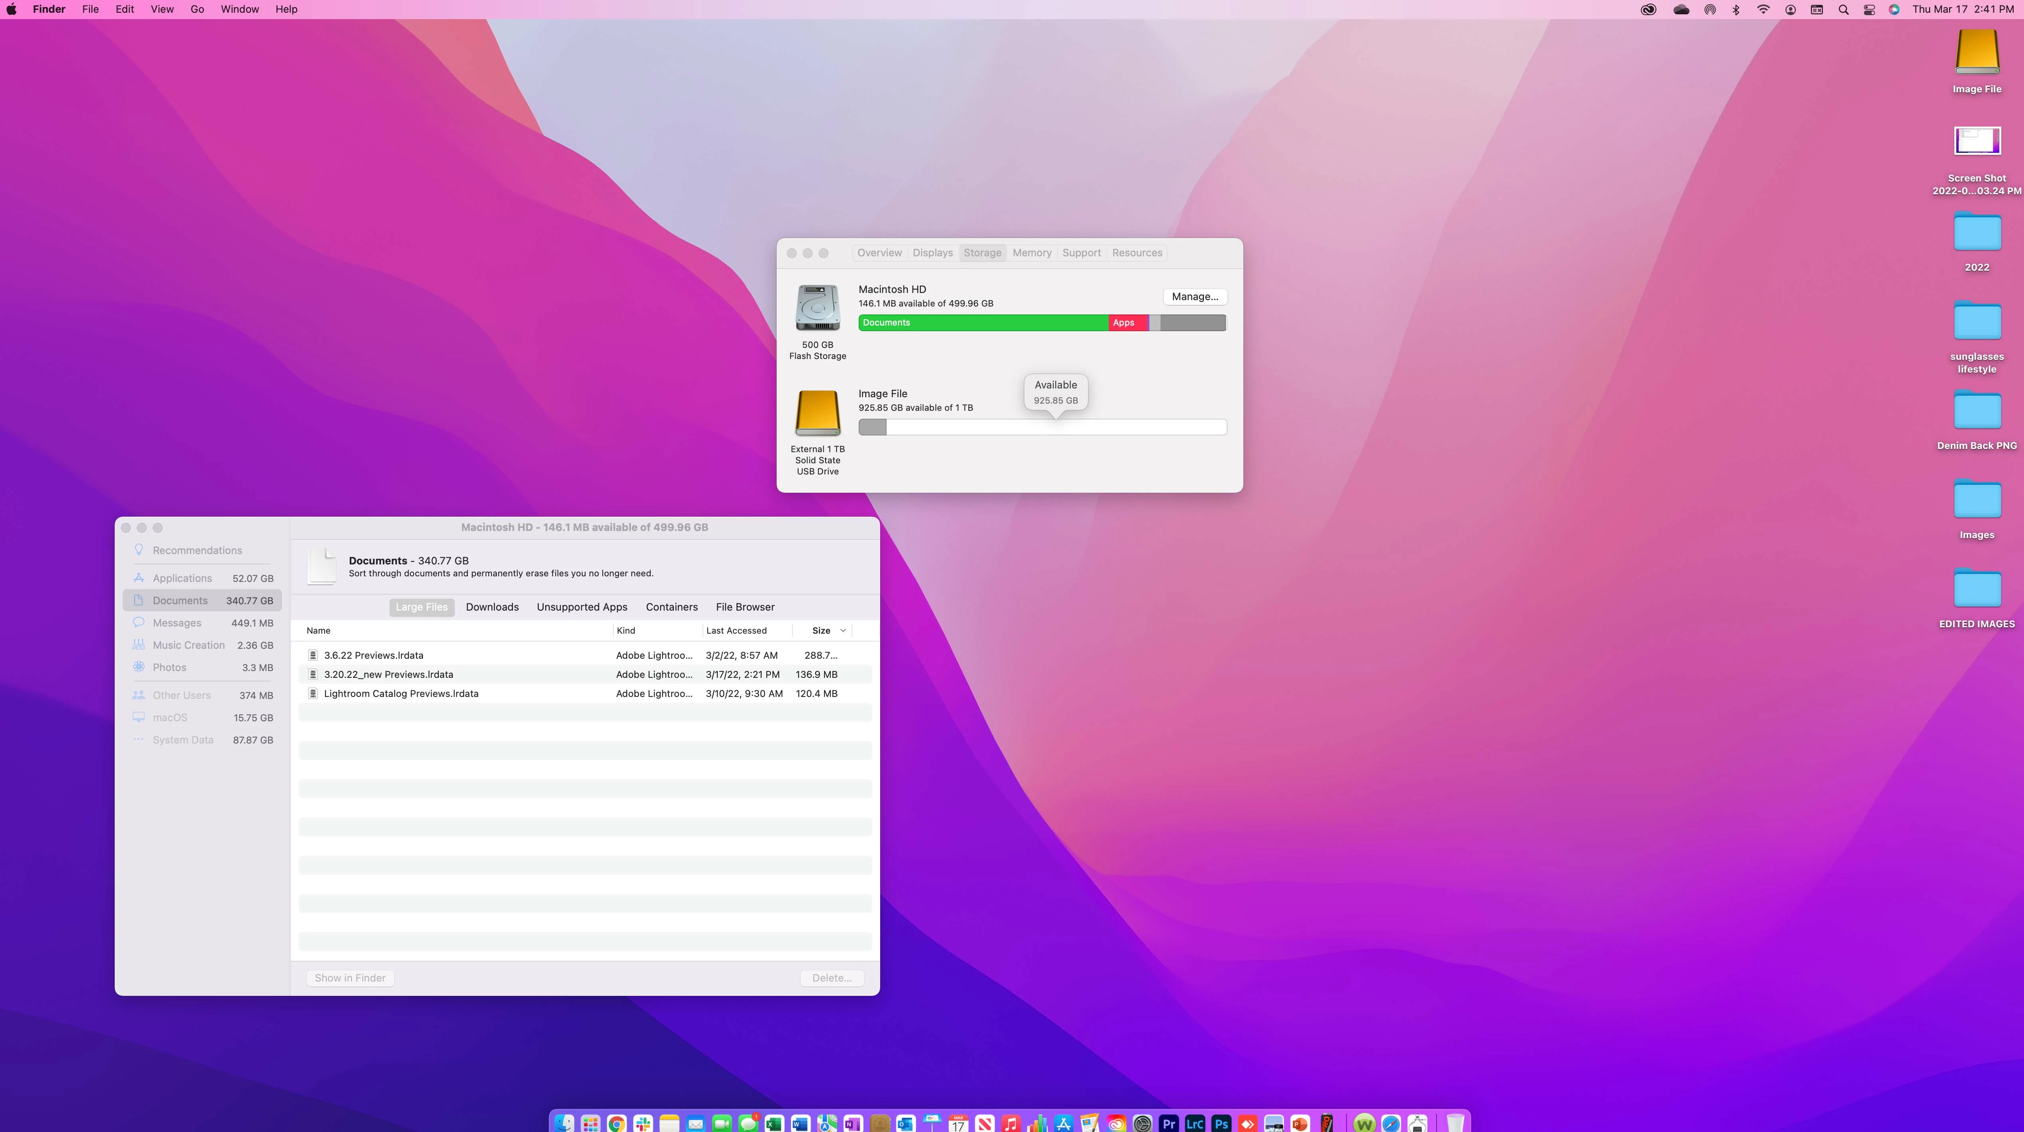Click the Slack Dock icon
2024x1132 pixels.
coord(643,1123)
